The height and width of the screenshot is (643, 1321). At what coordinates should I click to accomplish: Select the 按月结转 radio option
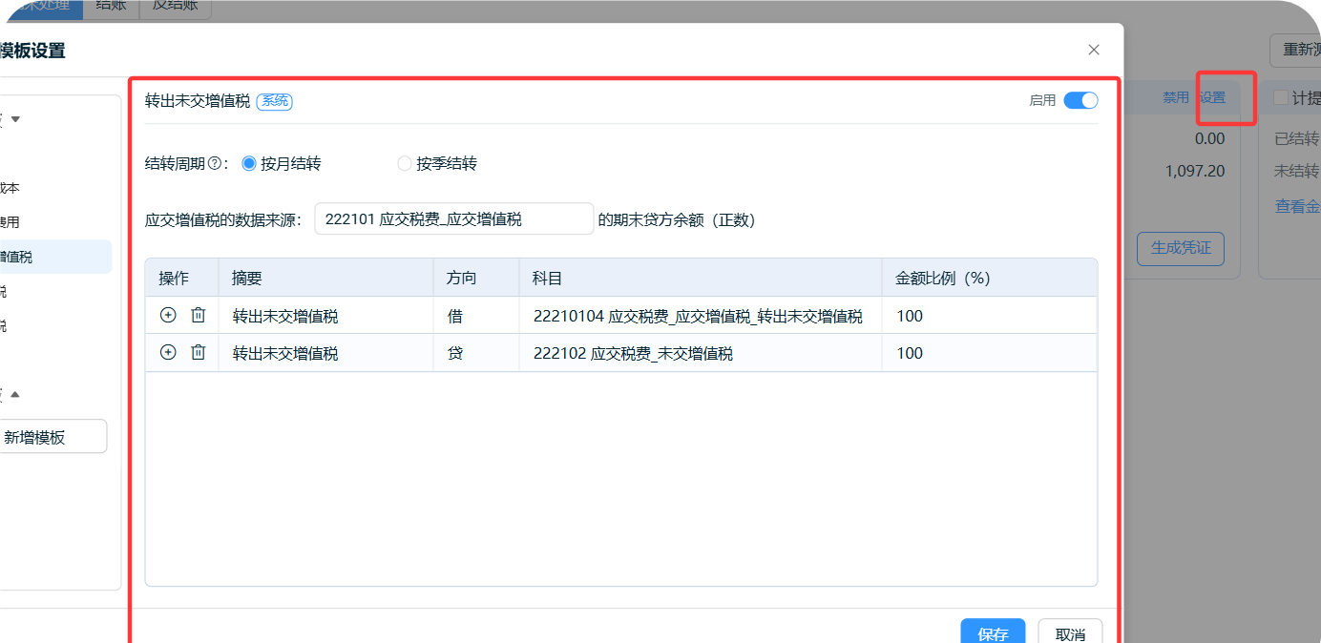(250, 164)
